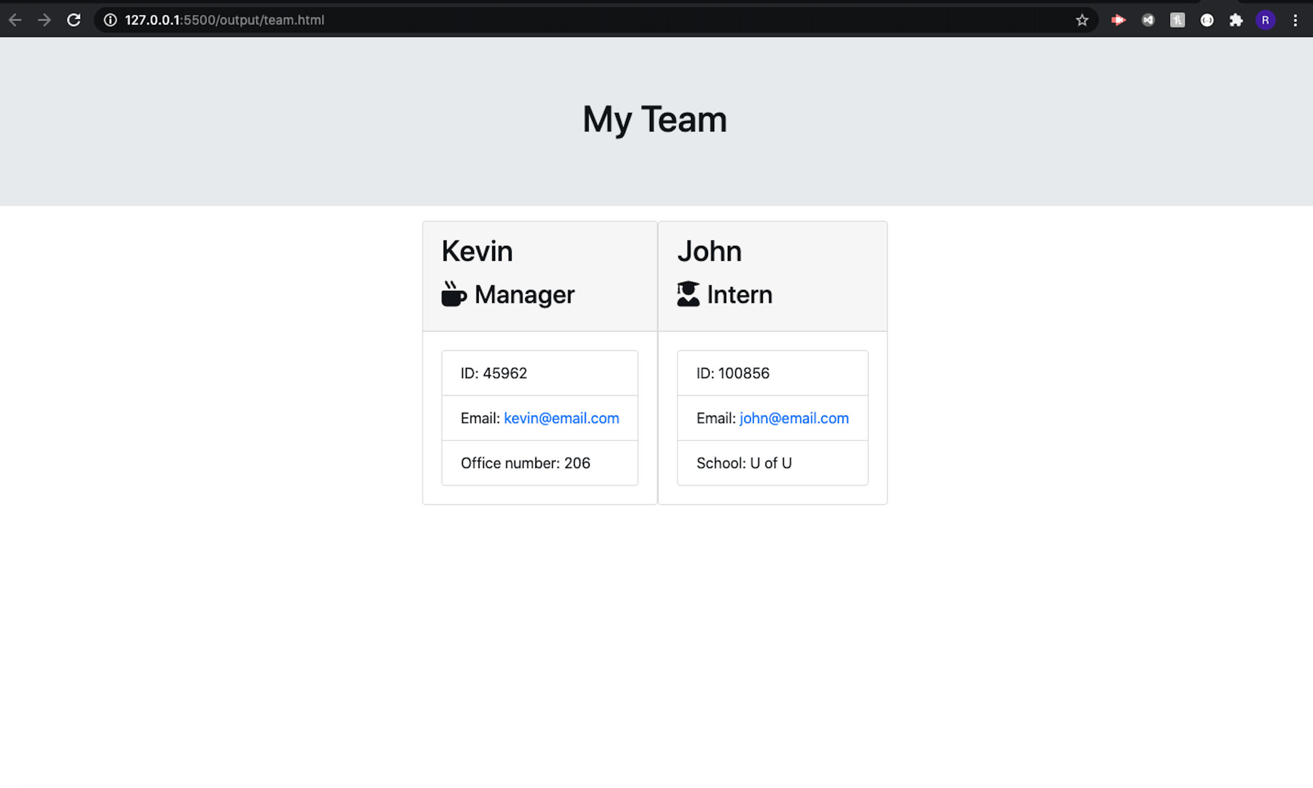Viewport: 1313px width, 788px height.
Task: Click the curly braces extension icon
Action: (x=1207, y=20)
